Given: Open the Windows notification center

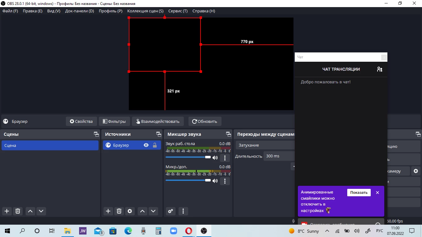Looking at the screenshot, I should (x=412, y=231).
